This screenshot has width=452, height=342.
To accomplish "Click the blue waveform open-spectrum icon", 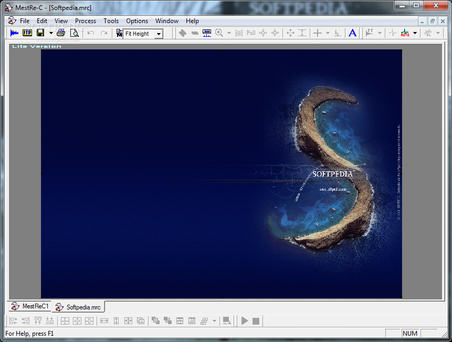I will pyautogui.click(x=14, y=33).
